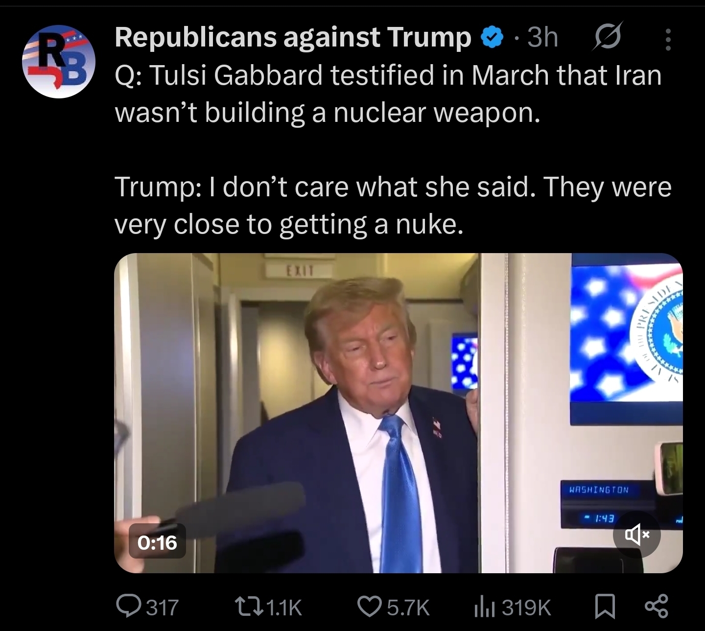Unmute the video with speaker icon

pyautogui.click(x=637, y=535)
